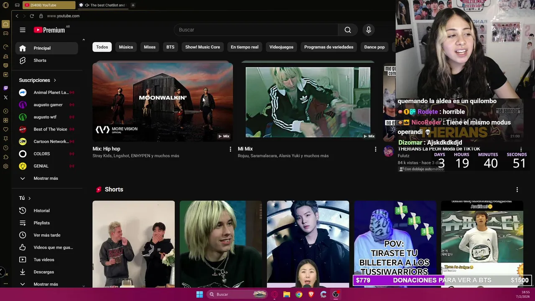Open Opera sidebar settings gear
The width and height of the screenshot is (535, 301).
(5, 166)
